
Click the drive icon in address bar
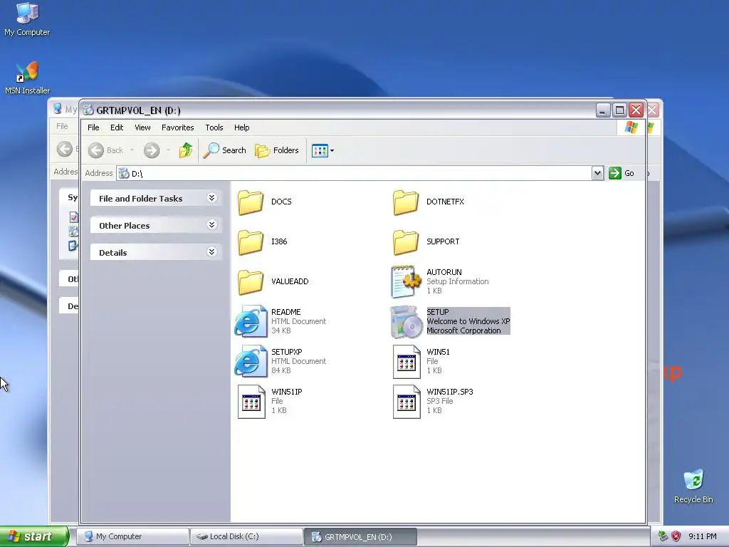pos(124,174)
